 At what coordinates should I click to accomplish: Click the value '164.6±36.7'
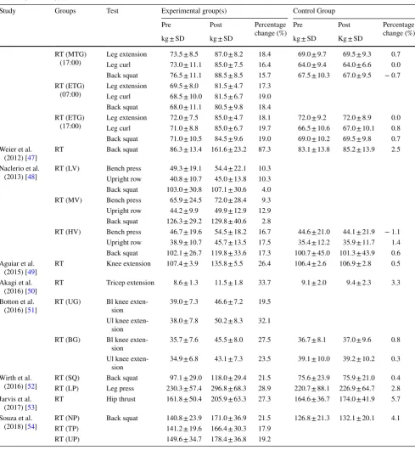pyautogui.click(x=312, y=399)
